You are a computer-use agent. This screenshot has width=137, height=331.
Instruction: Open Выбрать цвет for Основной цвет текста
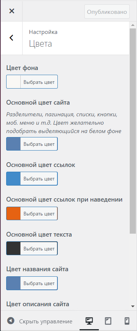pyautogui.click(x=39, y=248)
